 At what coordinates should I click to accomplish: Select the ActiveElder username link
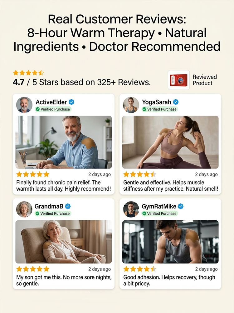51,102
